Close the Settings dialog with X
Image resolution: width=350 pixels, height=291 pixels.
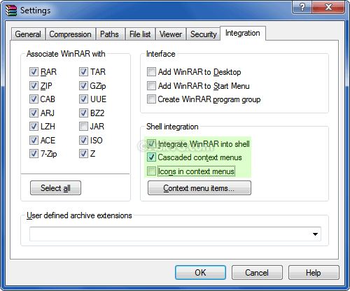tap(328, 7)
